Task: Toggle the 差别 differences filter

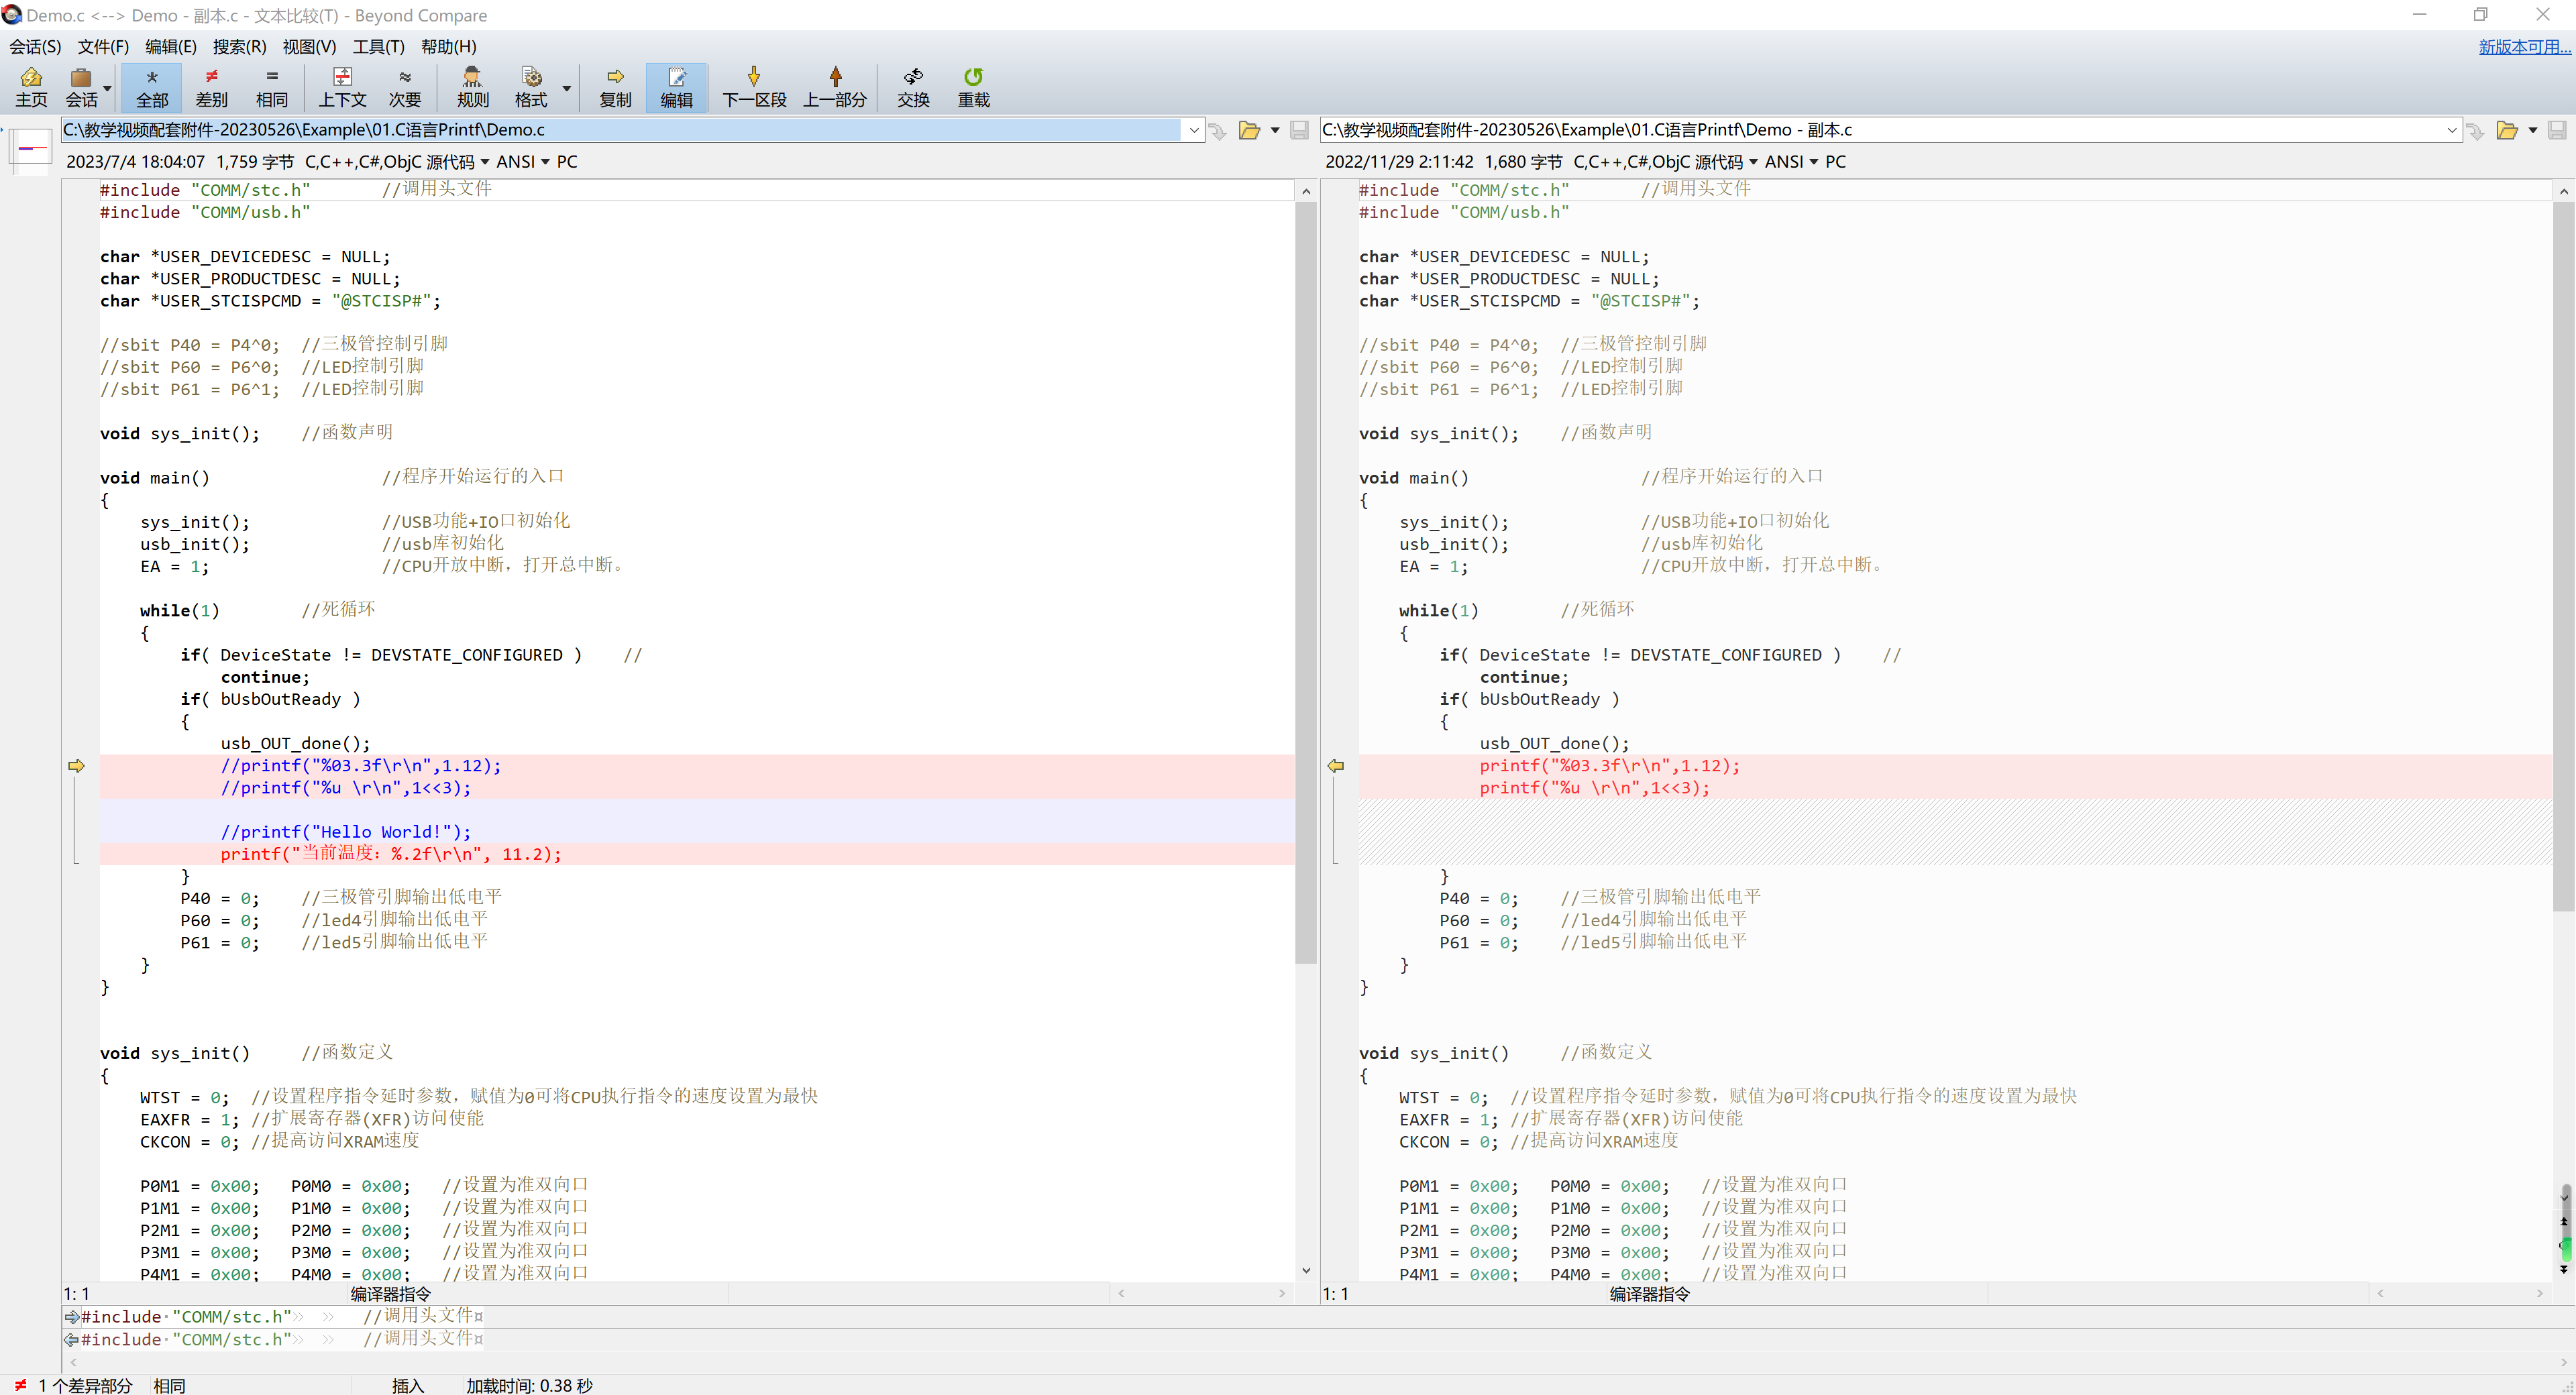Action: [211, 87]
